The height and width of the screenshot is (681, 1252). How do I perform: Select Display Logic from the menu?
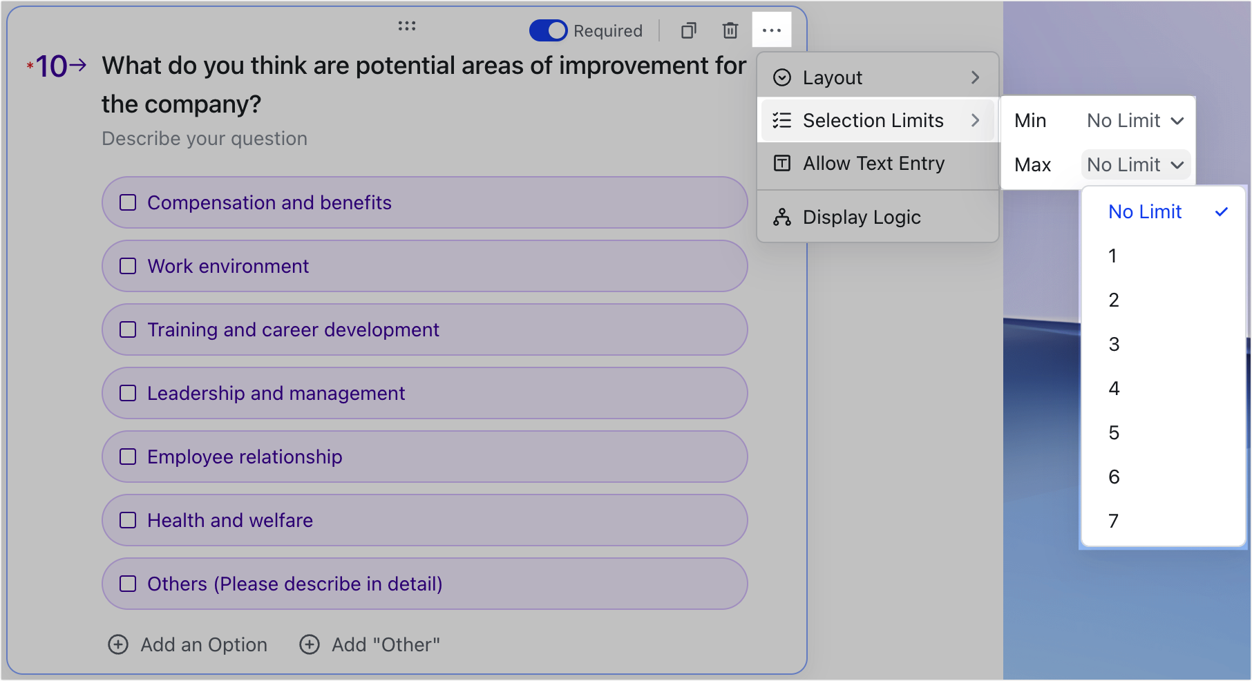[862, 217]
